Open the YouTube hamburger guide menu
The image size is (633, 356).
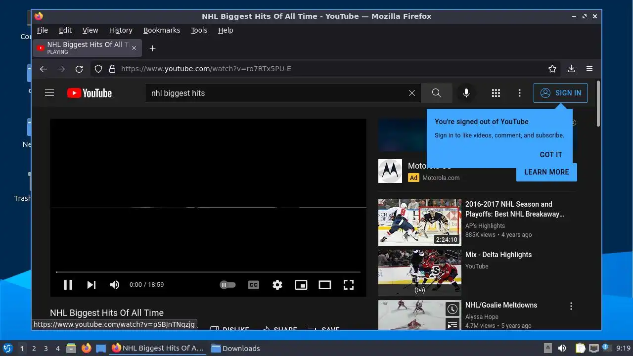tap(49, 93)
